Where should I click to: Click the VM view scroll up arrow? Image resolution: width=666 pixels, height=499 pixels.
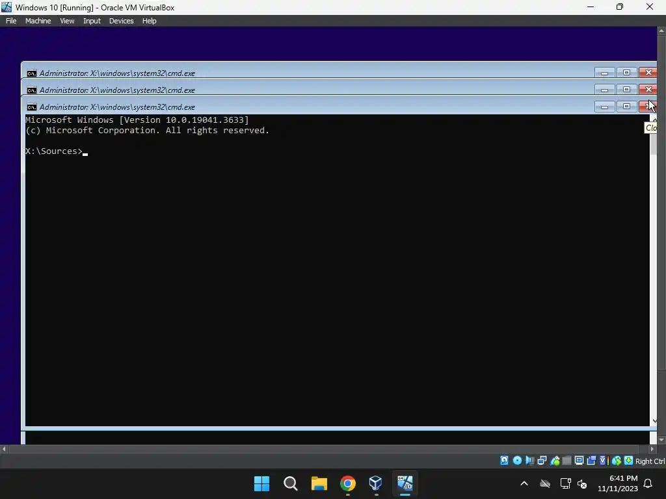coord(661,31)
